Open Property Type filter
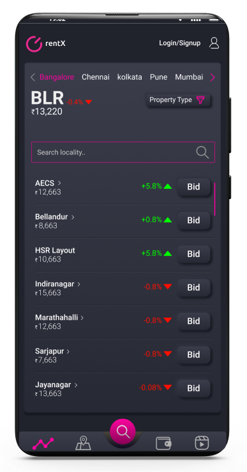Screen dimensions: 247x472 [x=178, y=100]
